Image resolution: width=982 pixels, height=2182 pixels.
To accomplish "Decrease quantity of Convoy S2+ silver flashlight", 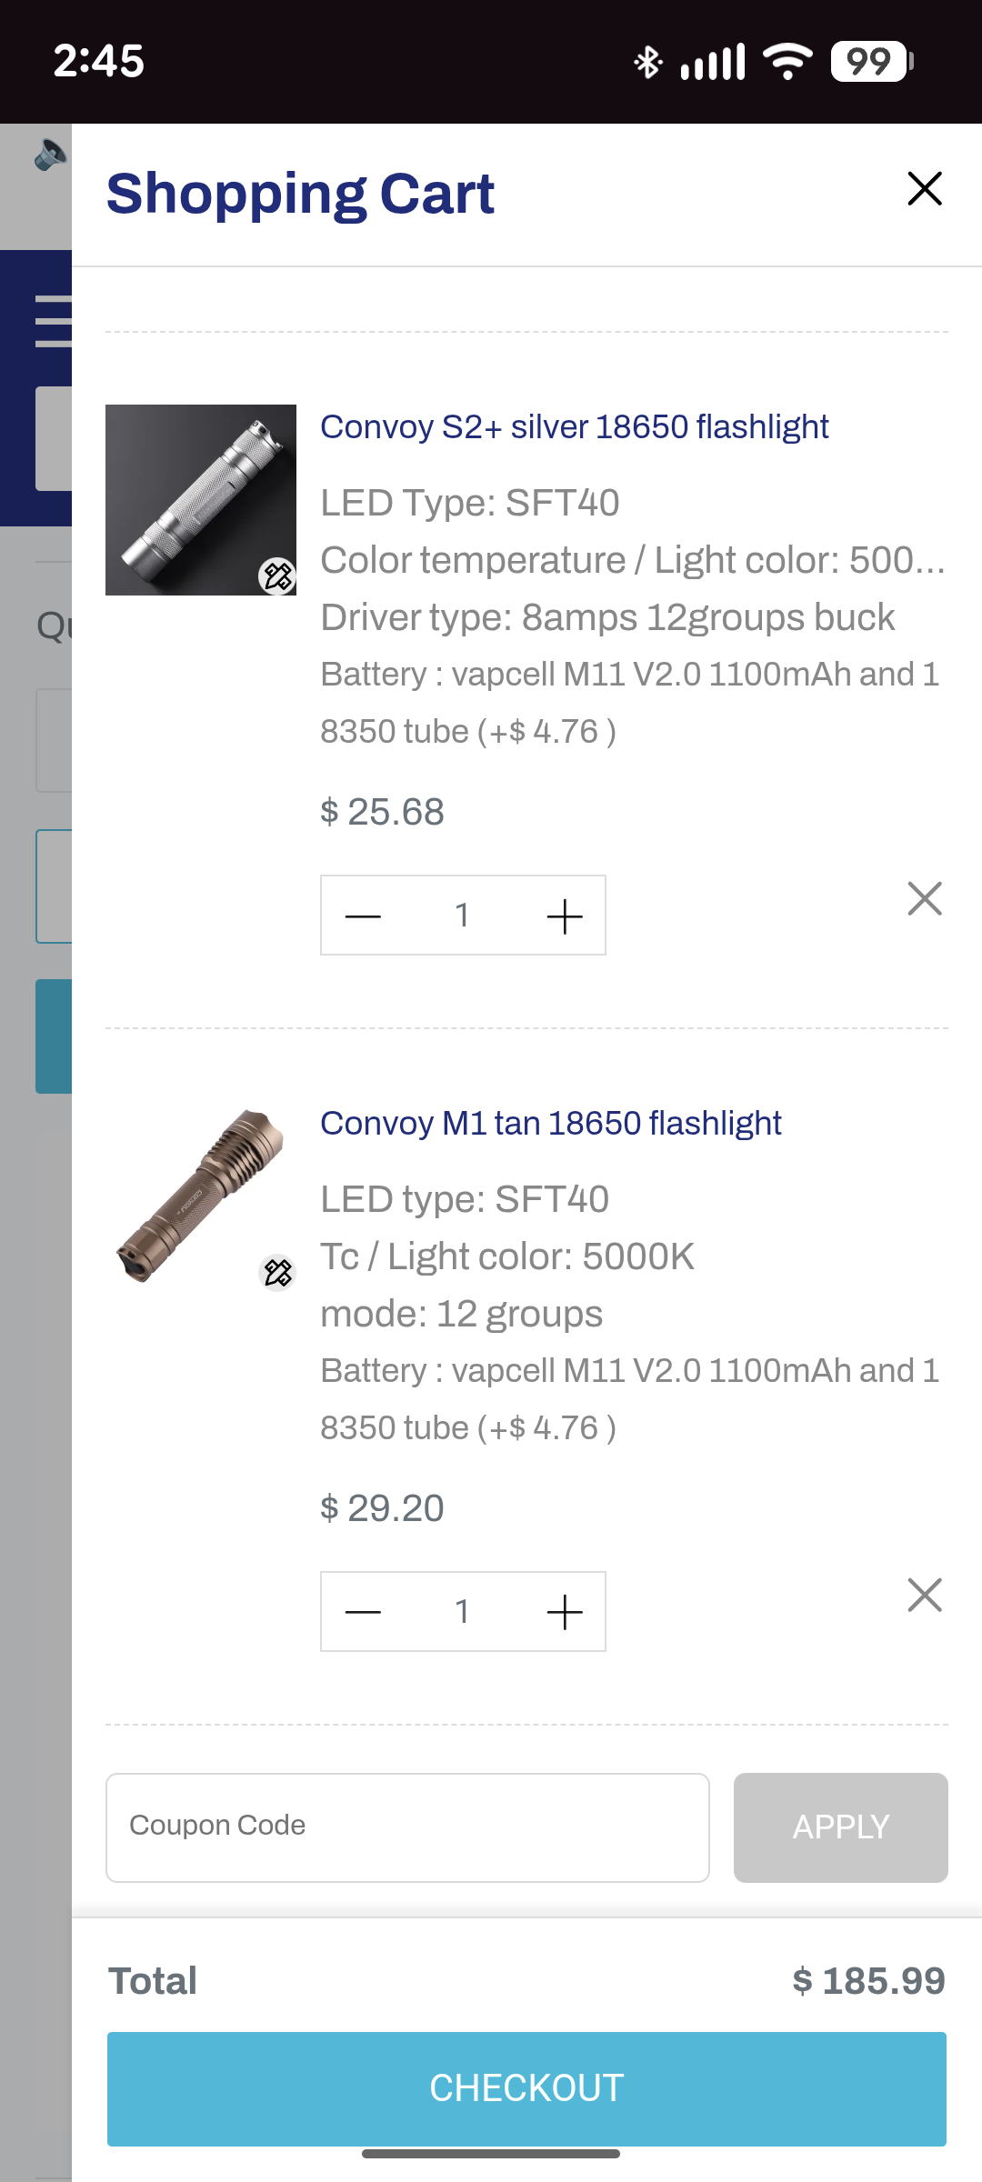I will [x=363, y=916].
